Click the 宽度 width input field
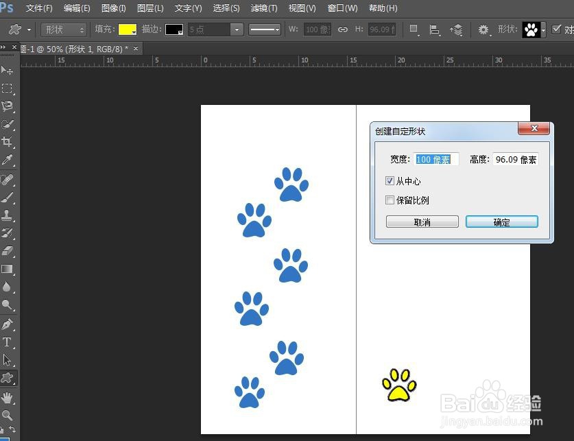Viewport: 574px width, 441px height. (436, 159)
